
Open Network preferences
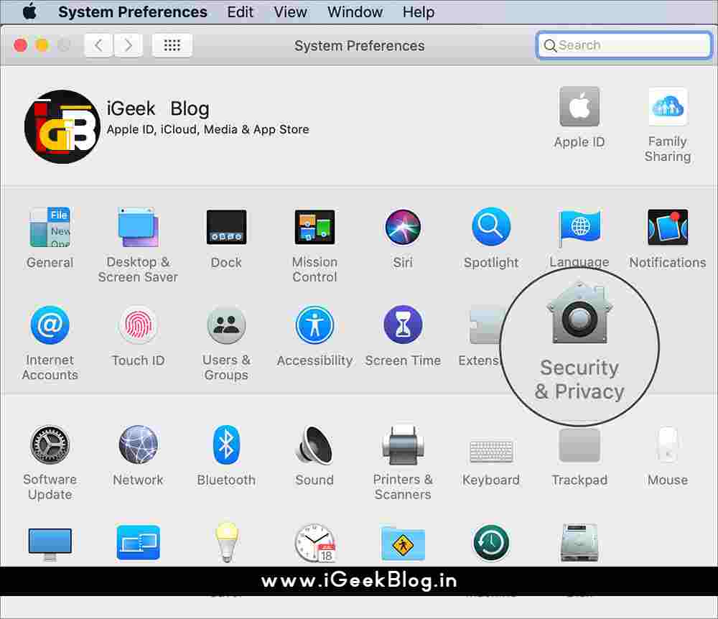[x=138, y=455]
